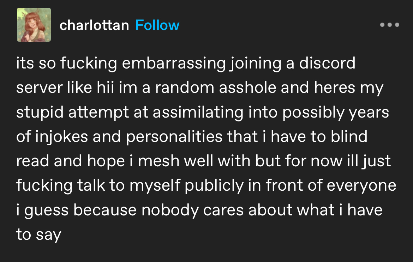The width and height of the screenshot is (413, 262).
Task: Open the charlottan username profile link
Action: pyautogui.click(x=94, y=25)
